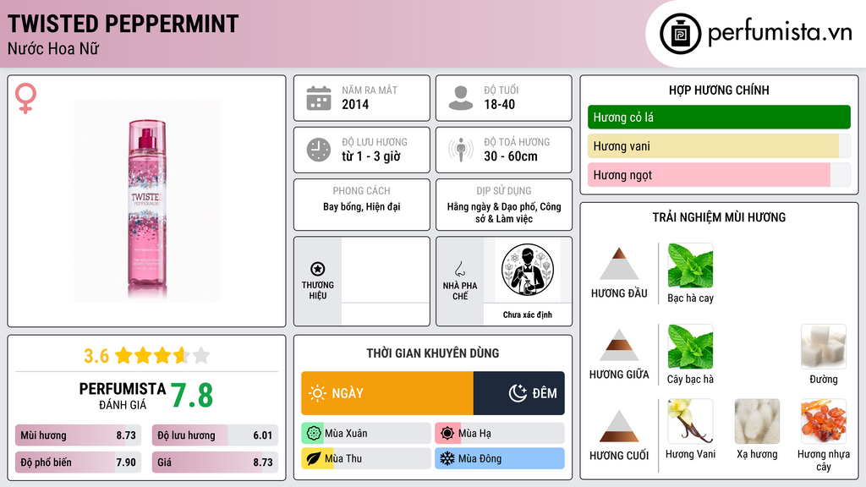This screenshot has height=487, width=866.
Task: Click the person silhouette icon for Độ tuổi
Action: (x=461, y=98)
